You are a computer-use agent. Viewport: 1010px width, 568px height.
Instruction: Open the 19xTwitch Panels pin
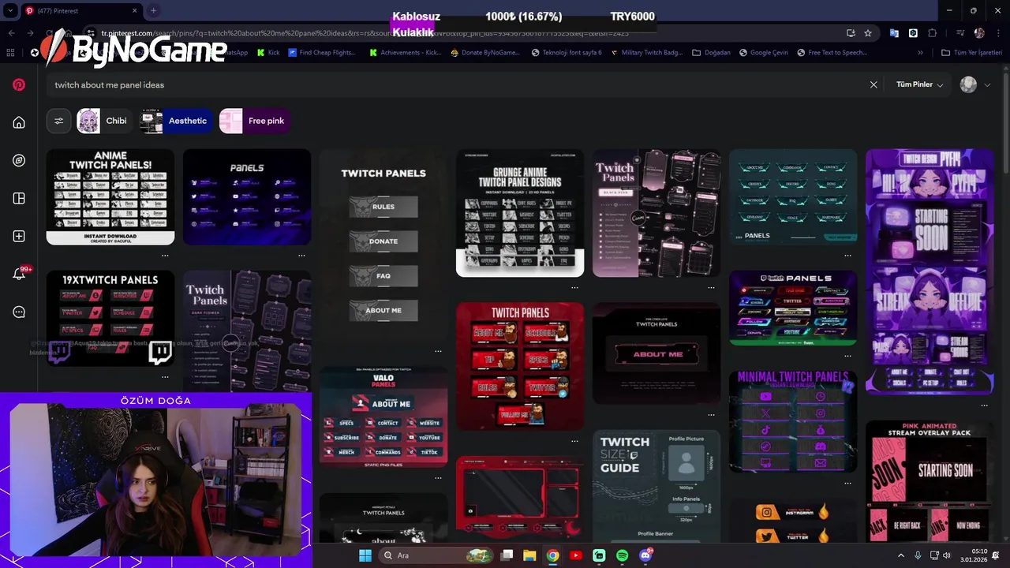(x=110, y=319)
